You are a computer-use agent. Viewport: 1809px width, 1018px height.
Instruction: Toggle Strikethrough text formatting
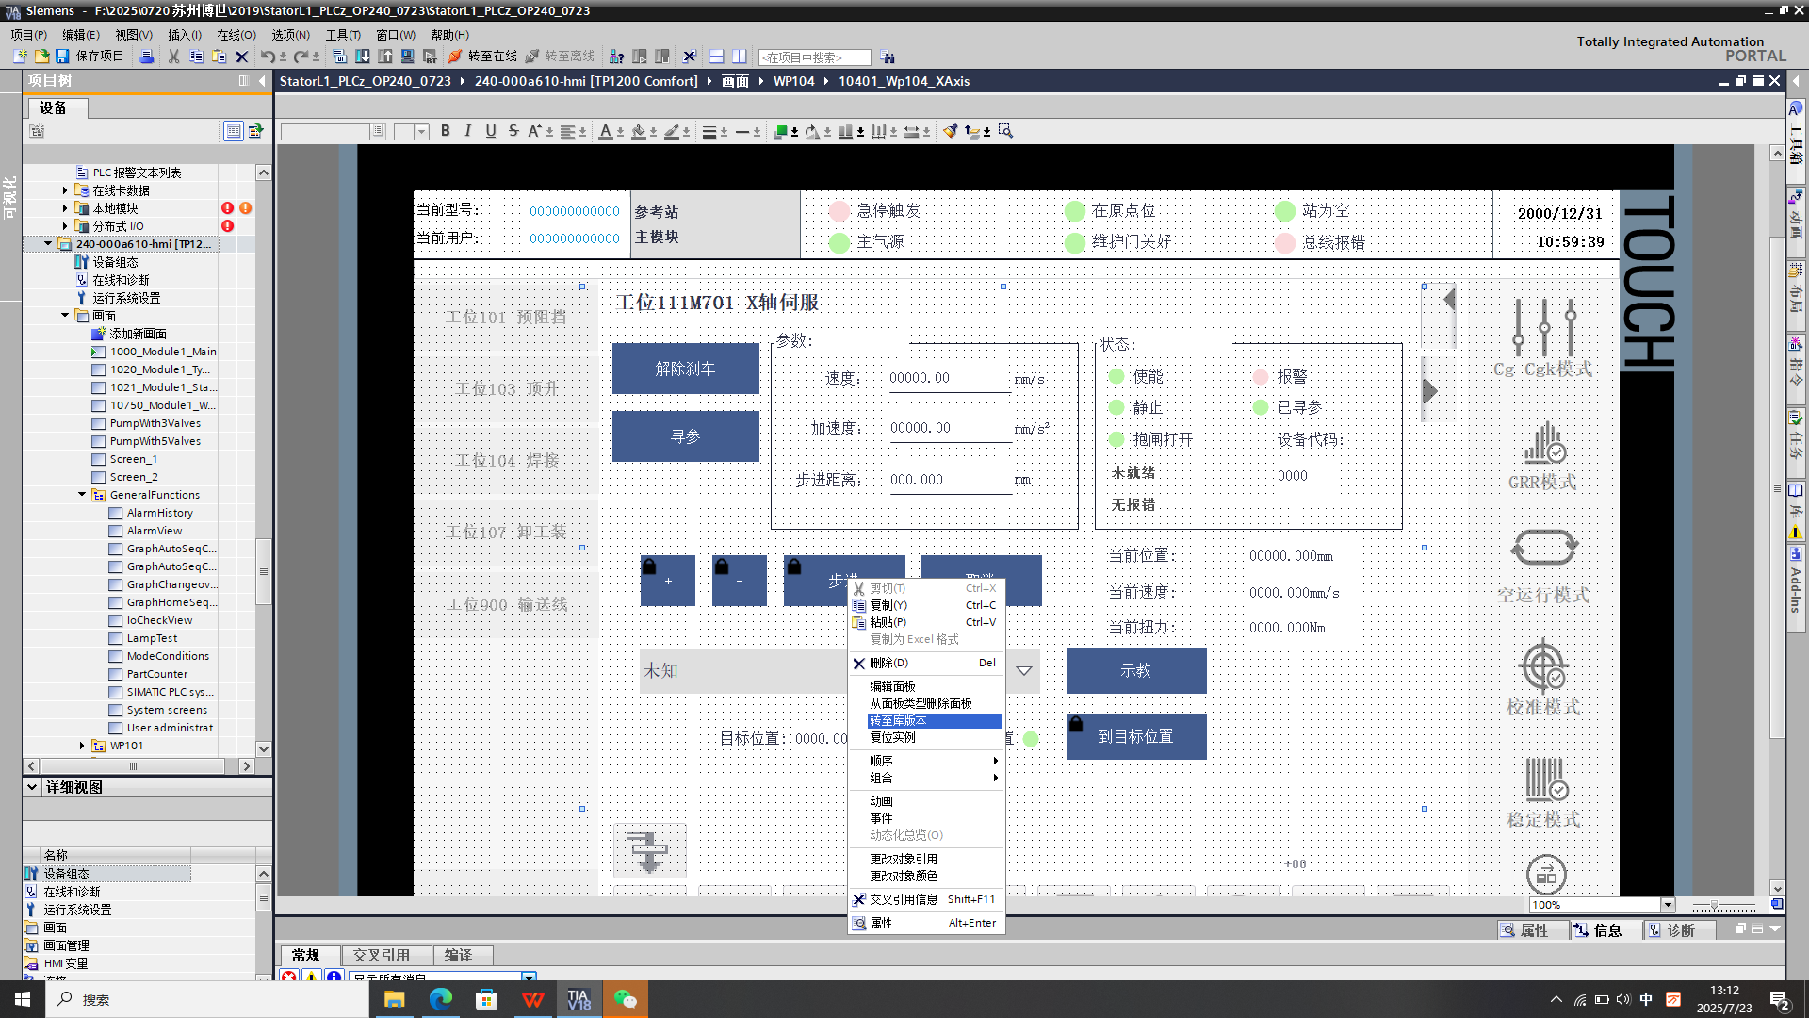513,131
